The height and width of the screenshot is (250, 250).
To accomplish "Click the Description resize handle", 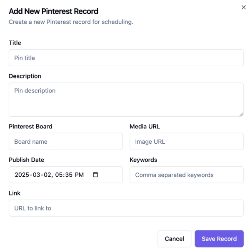I will pyautogui.click(x=241, y=114).
